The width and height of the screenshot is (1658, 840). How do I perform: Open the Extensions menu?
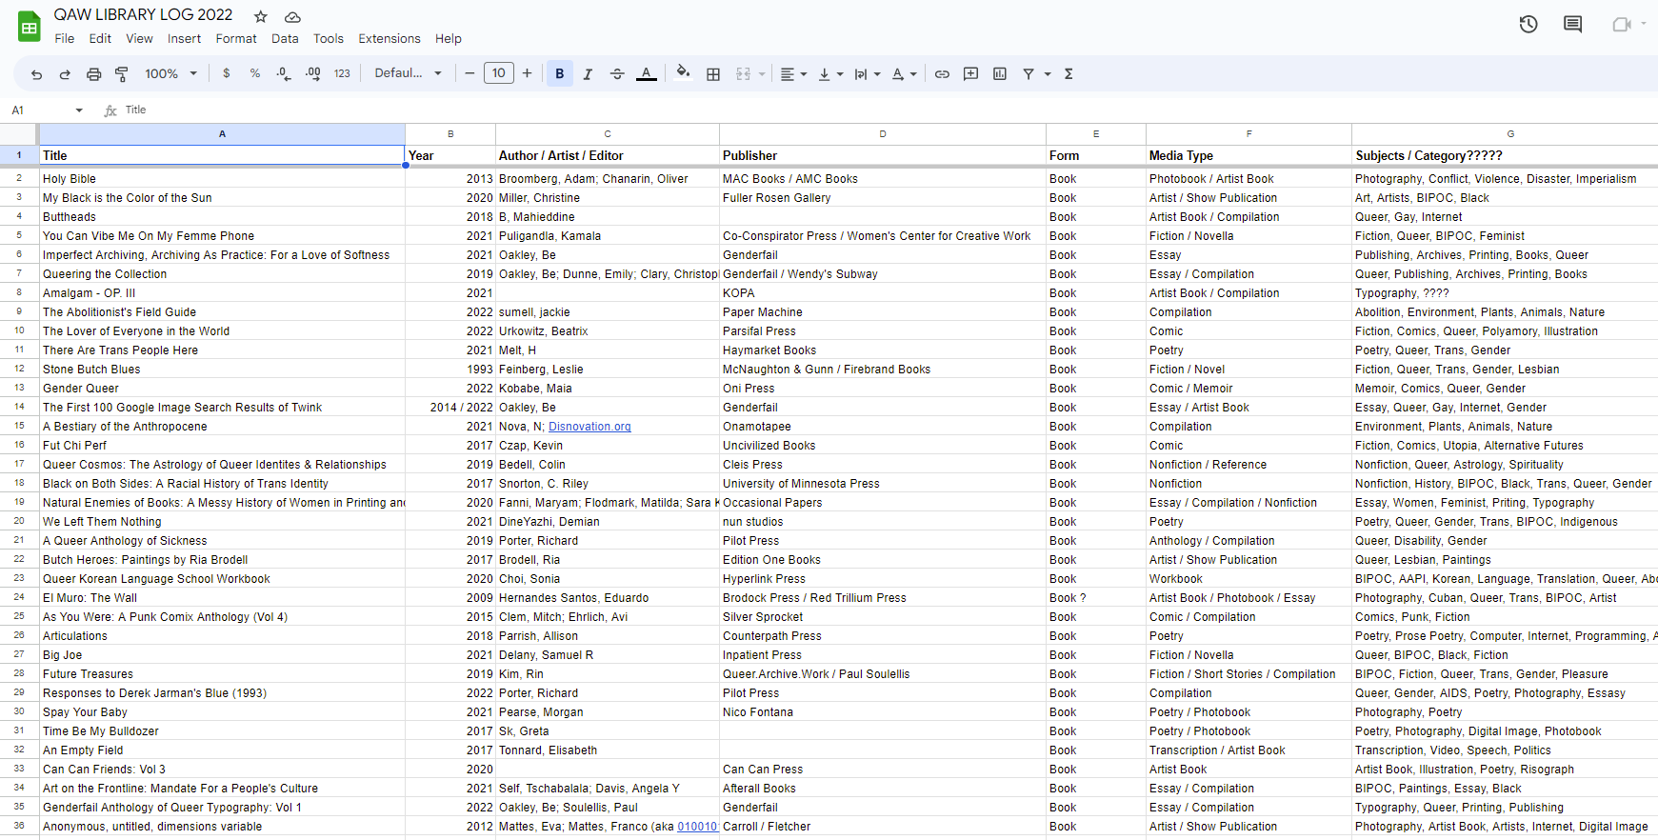pos(390,39)
